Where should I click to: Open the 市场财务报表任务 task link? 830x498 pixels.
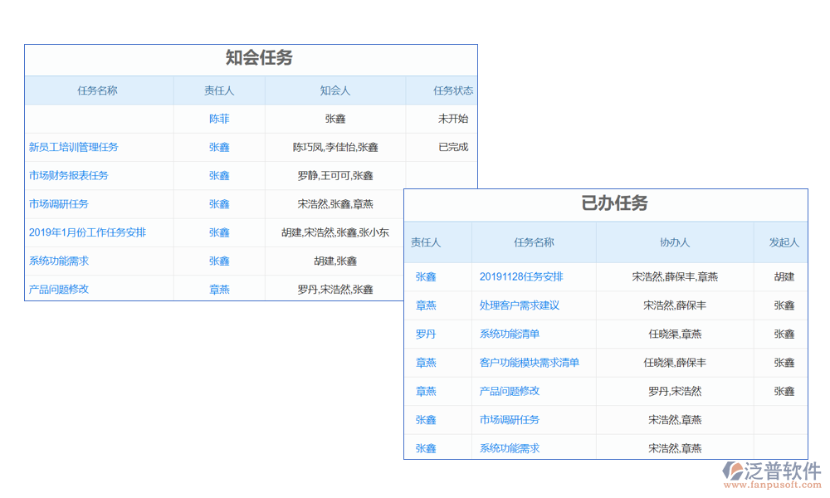point(68,175)
